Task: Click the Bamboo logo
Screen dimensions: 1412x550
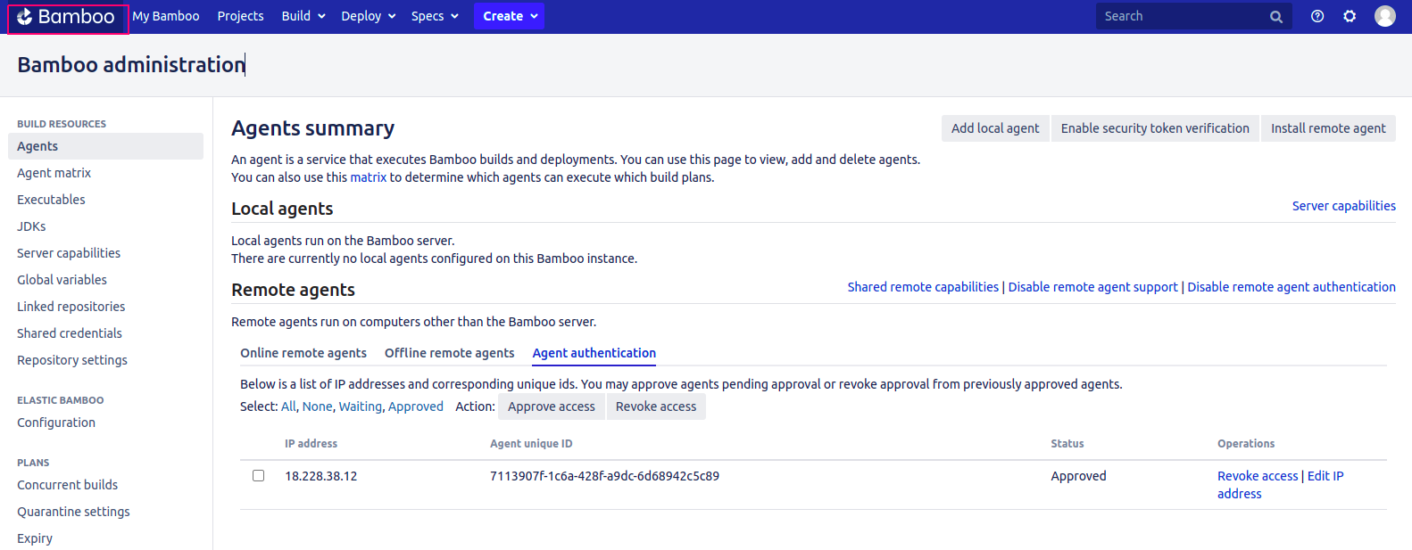Action: pyautogui.click(x=67, y=17)
